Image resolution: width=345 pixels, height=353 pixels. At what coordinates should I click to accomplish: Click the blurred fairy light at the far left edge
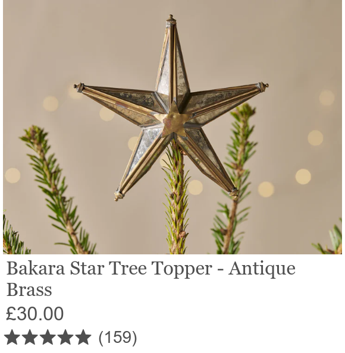coord(12,175)
